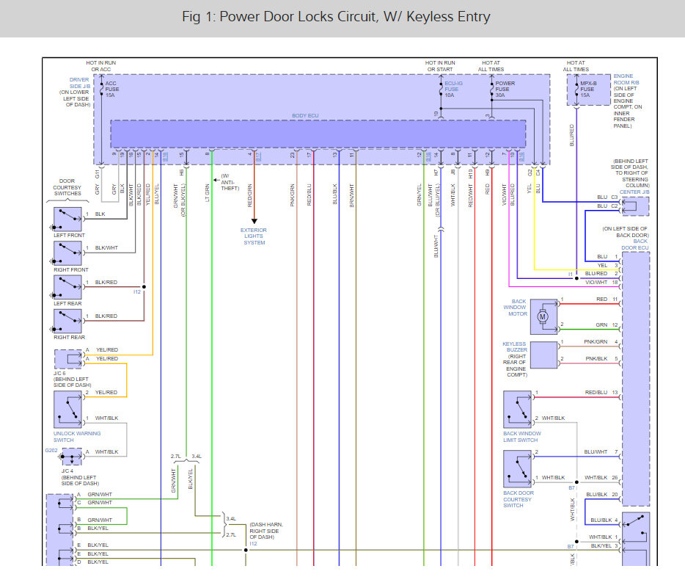Select the Left Rear courtesy switch symbol

(67, 287)
